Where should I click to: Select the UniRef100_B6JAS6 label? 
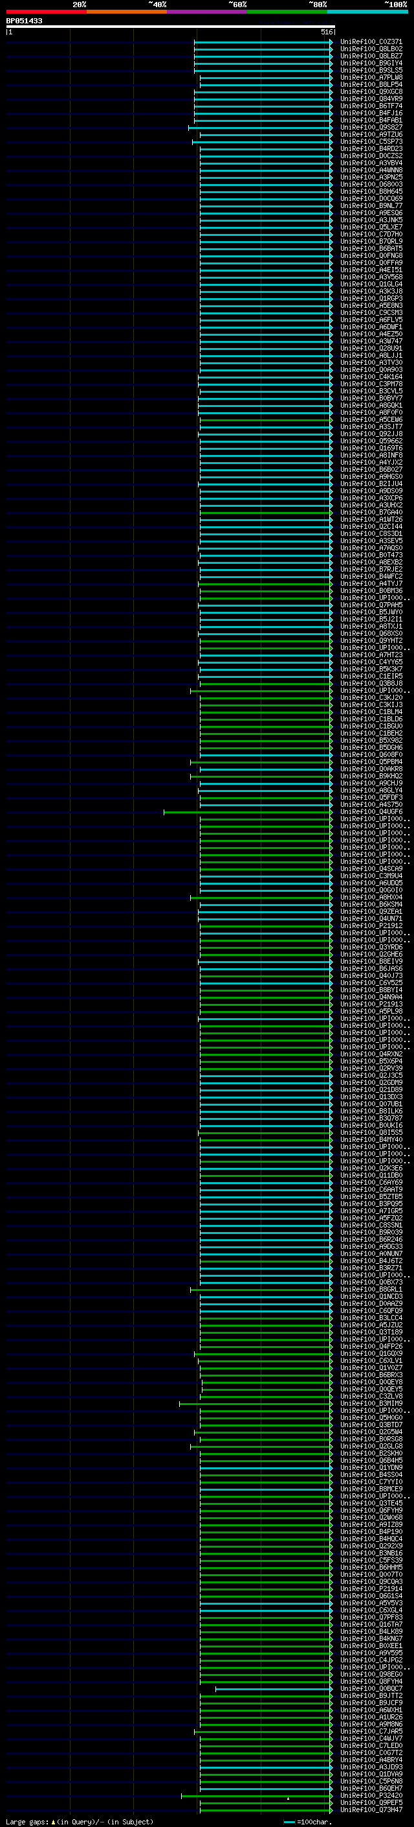tap(371, 969)
